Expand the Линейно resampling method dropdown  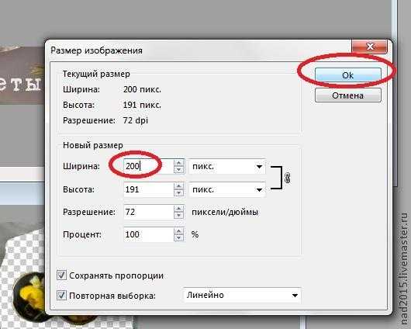coord(242,295)
